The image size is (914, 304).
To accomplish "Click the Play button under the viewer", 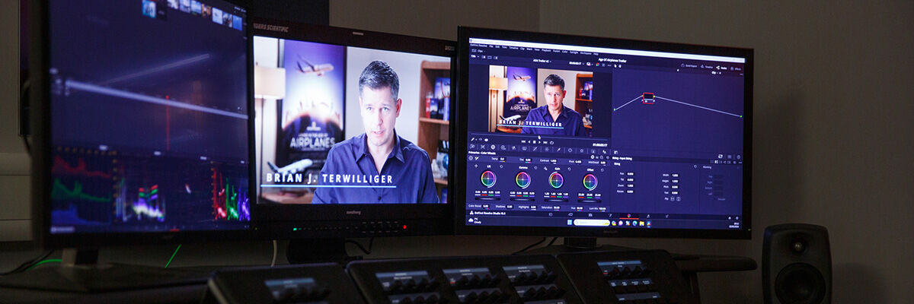I will point(541,141).
